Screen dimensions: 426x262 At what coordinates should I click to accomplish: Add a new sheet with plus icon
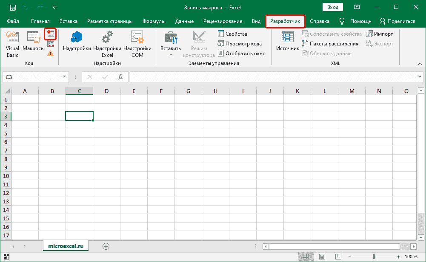click(106, 246)
